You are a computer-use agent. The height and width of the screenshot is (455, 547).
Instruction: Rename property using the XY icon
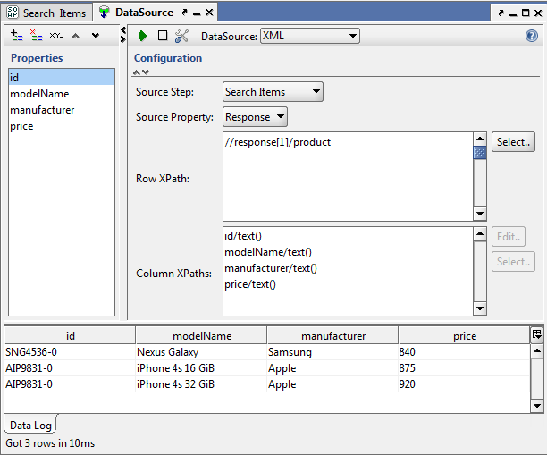55,35
